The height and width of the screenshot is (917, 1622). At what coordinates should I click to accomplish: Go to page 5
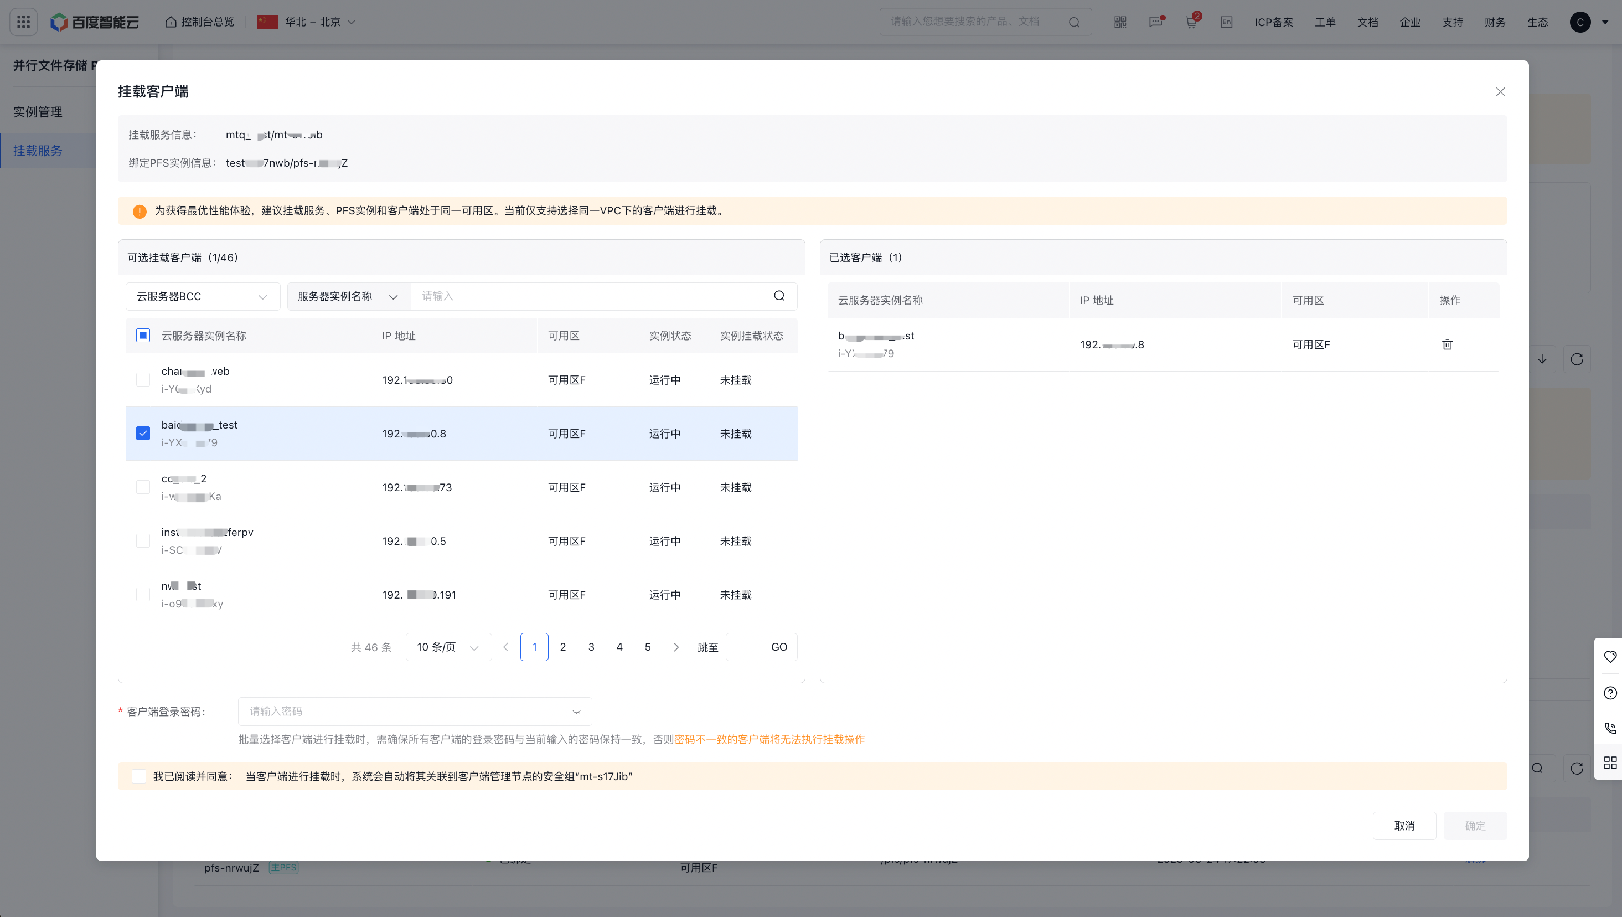[648, 647]
